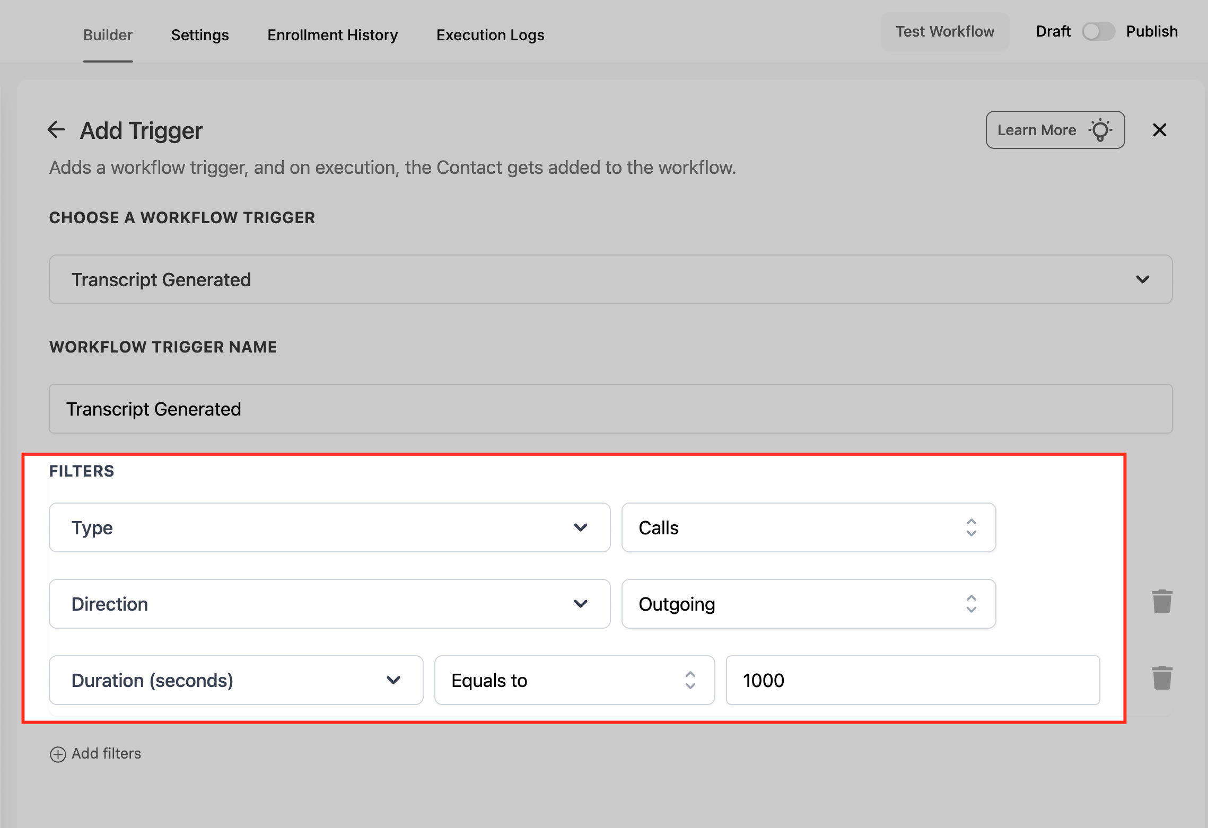Delete the Direction filter row

click(x=1161, y=602)
